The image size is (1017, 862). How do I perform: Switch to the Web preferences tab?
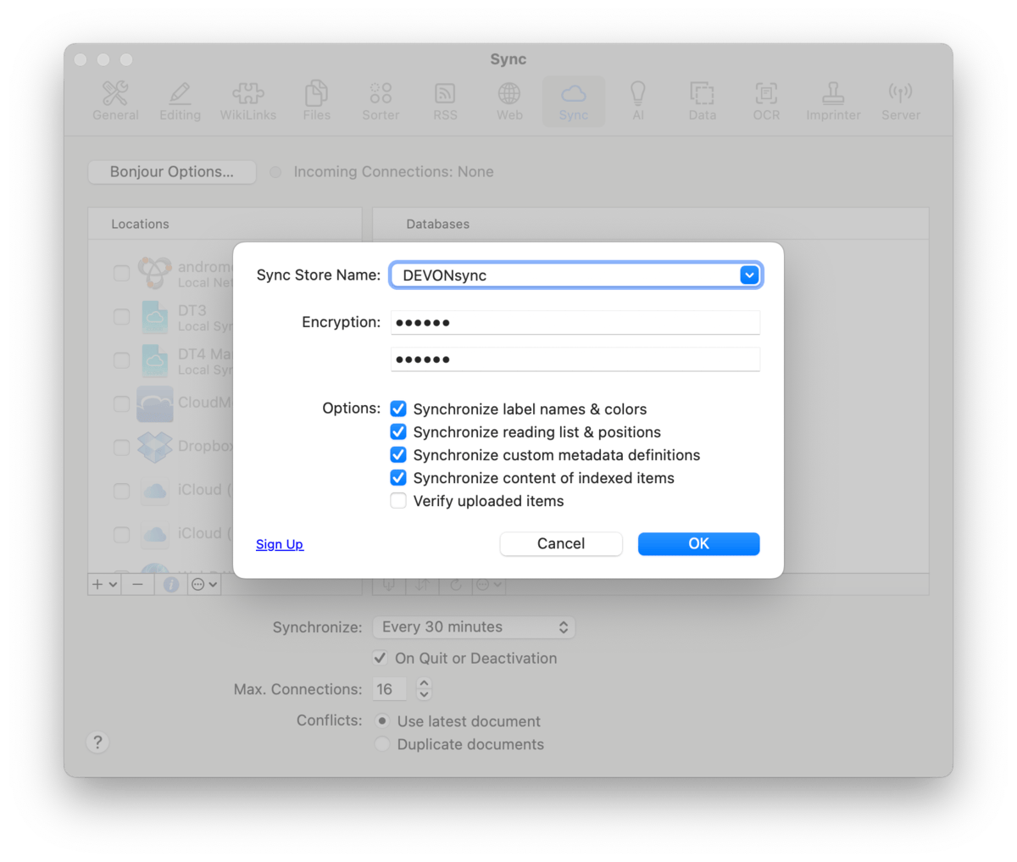click(509, 101)
